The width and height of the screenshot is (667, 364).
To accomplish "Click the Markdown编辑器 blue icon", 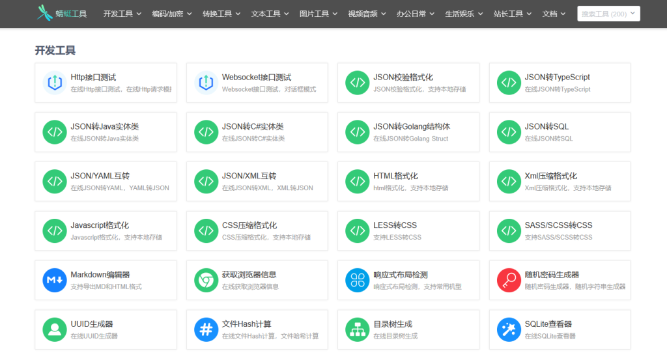I will [x=55, y=280].
